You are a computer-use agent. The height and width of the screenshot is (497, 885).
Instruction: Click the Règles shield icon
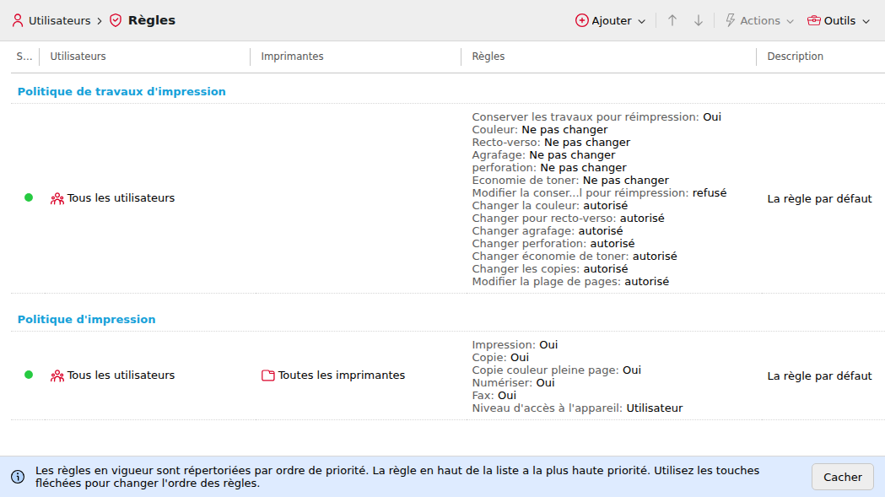click(116, 20)
